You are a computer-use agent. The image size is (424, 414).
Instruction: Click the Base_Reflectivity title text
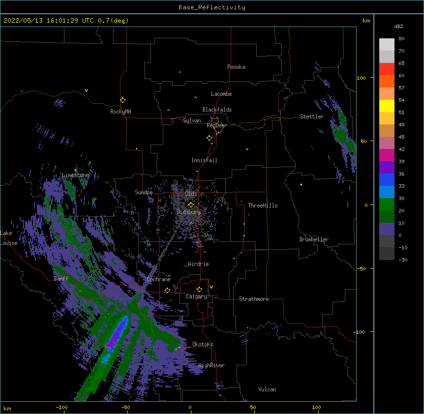point(212,7)
